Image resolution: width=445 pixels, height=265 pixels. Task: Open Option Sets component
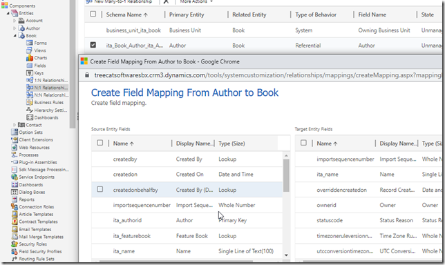27,132
